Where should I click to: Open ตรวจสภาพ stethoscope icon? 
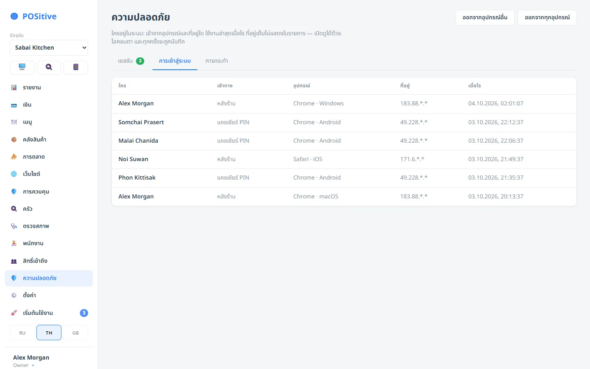(14, 226)
